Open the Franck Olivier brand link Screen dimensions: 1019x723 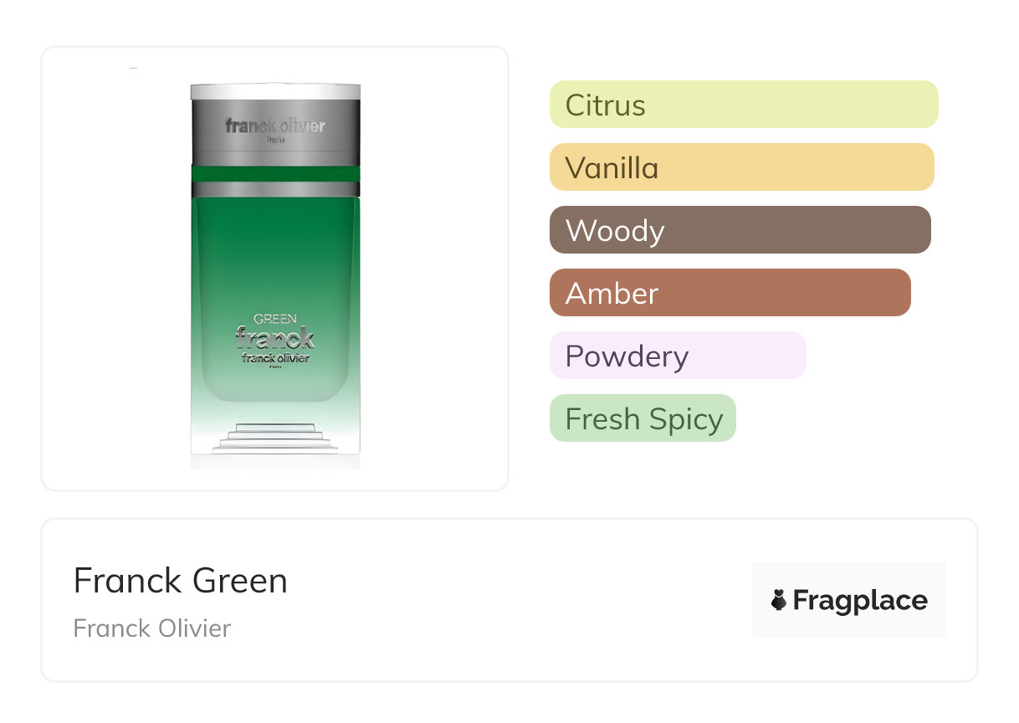151,628
